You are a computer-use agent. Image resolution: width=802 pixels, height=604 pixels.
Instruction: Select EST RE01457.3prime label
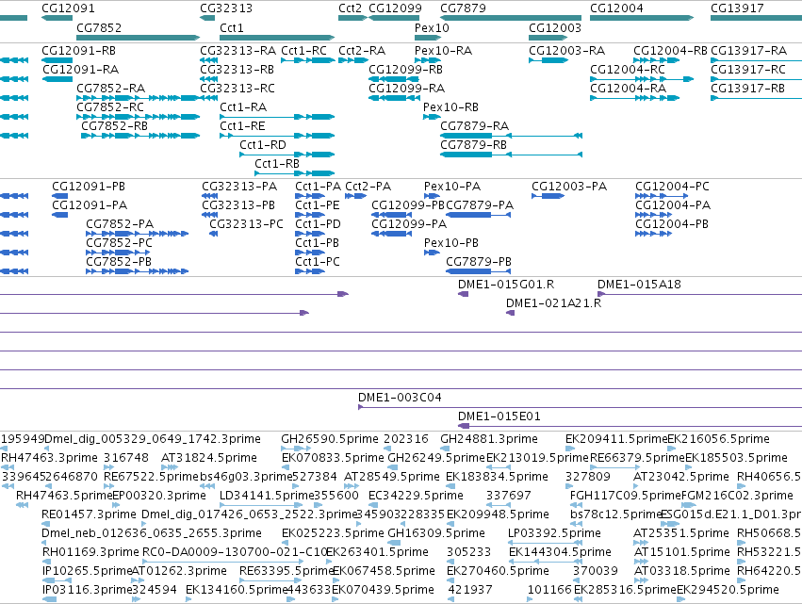pyautogui.click(x=89, y=514)
